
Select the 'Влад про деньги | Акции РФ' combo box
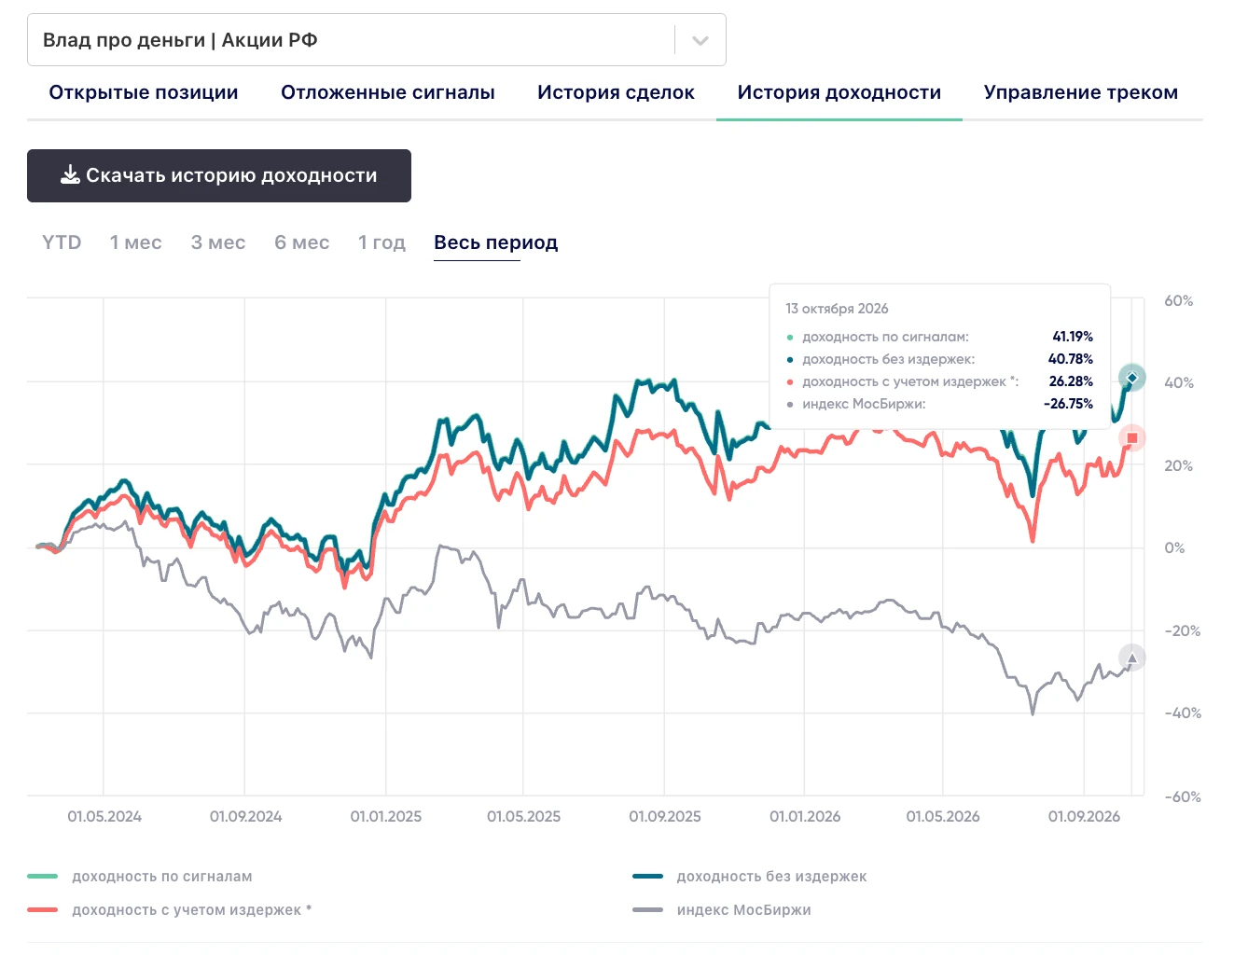[x=376, y=40]
